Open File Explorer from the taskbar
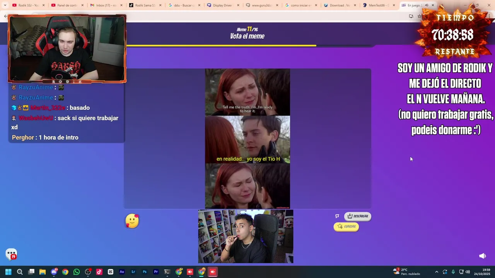 tap(43, 272)
